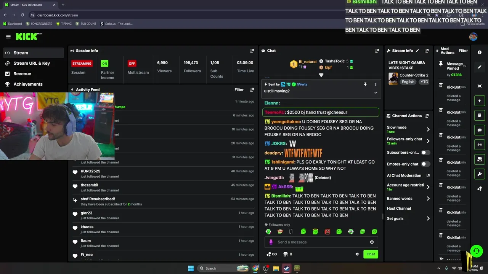488x274 pixels.
Task: Open the SUB COUNT bookmark
Action: [x=86, y=24]
